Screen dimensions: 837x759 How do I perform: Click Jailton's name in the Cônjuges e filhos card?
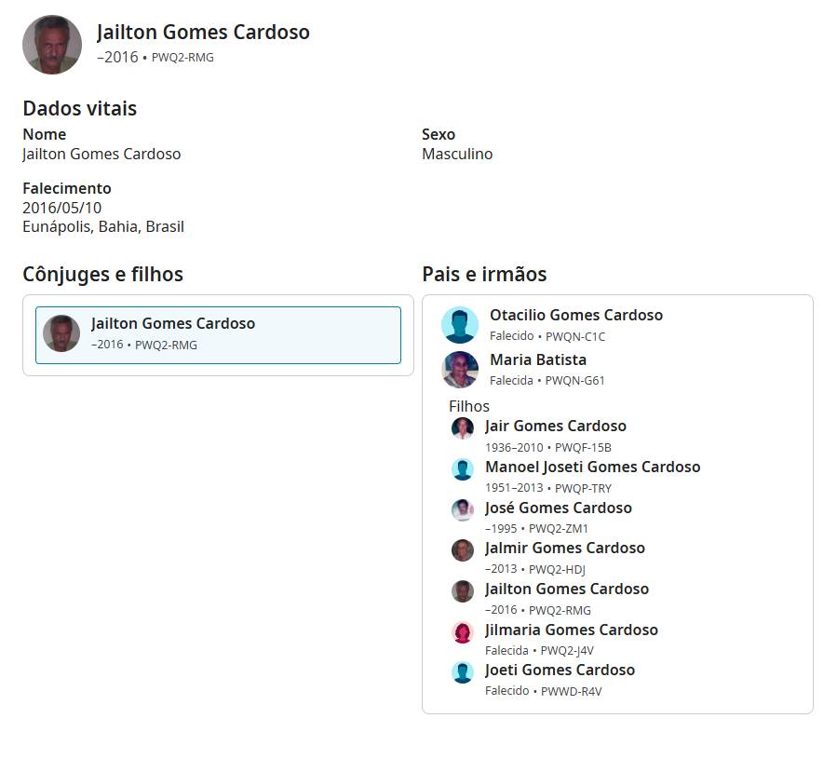coord(172,323)
